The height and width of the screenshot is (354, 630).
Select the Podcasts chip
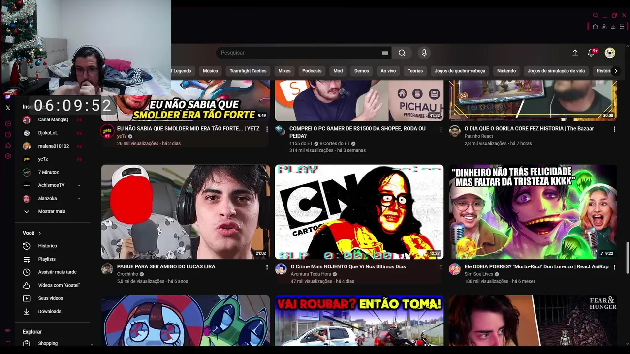[x=312, y=71]
